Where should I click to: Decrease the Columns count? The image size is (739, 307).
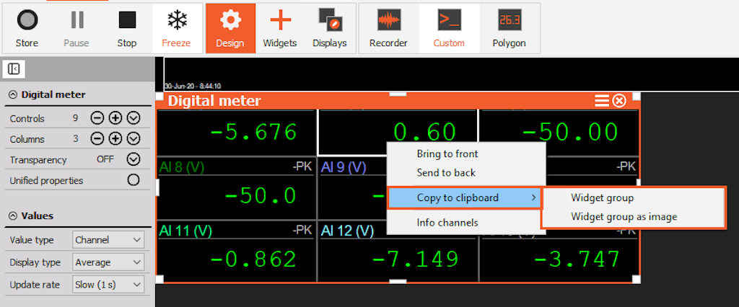pyautogui.click(x=97, y=139)
